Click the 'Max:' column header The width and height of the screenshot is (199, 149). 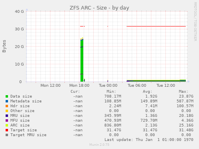[x=183, y=92]
